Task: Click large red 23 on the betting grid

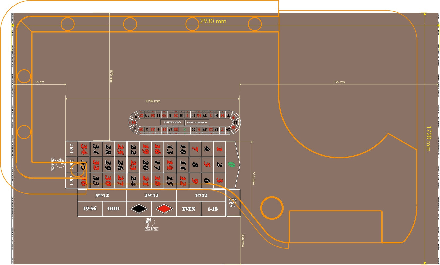Action: pos(133,165)
